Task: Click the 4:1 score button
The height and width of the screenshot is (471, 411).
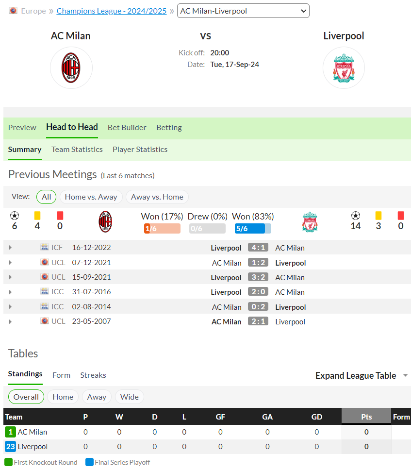Action: 258,248
